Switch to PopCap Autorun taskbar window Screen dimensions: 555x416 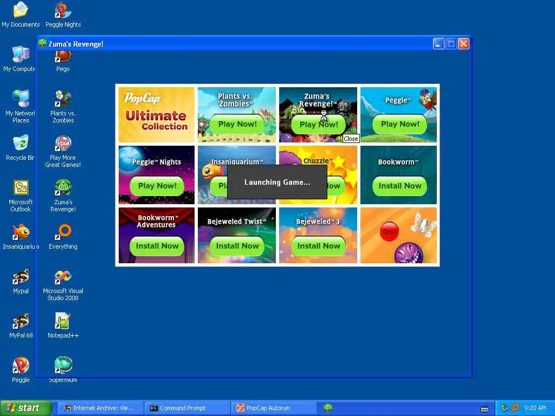pyautogui.click(x=274, y=408)
